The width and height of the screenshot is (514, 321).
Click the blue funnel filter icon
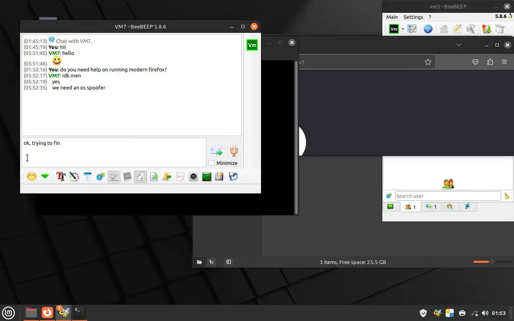click(88, 177)
